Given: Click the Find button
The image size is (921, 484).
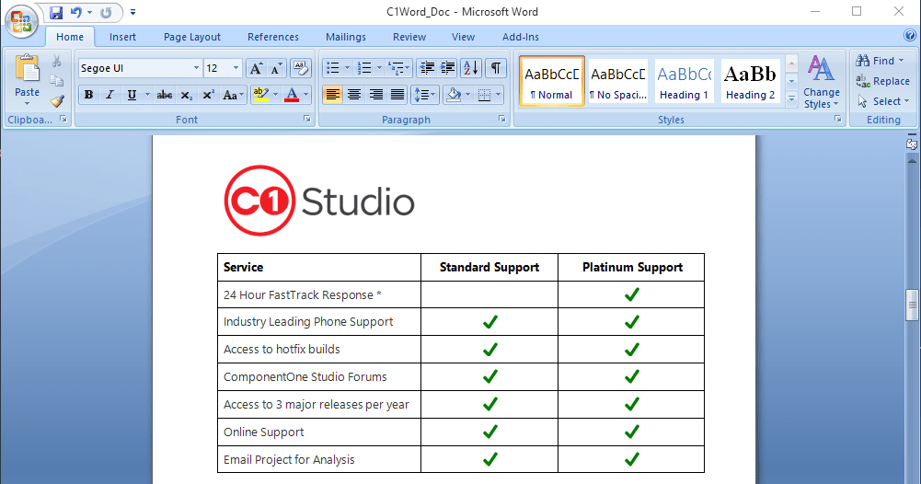Looking at the screenshot, I should [880, 61].
